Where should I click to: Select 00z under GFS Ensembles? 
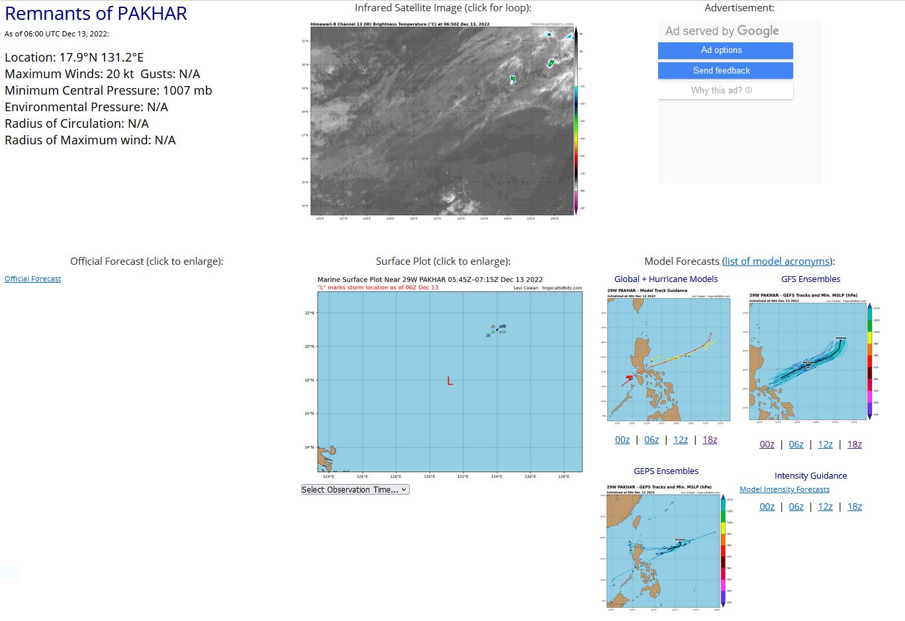pos(767,444)
